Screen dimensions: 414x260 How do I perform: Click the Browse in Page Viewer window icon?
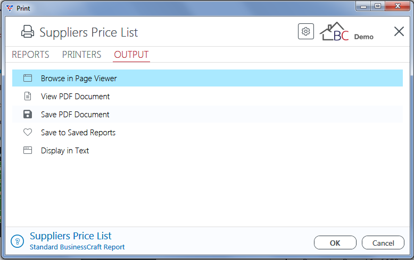[x=28, y=78]
